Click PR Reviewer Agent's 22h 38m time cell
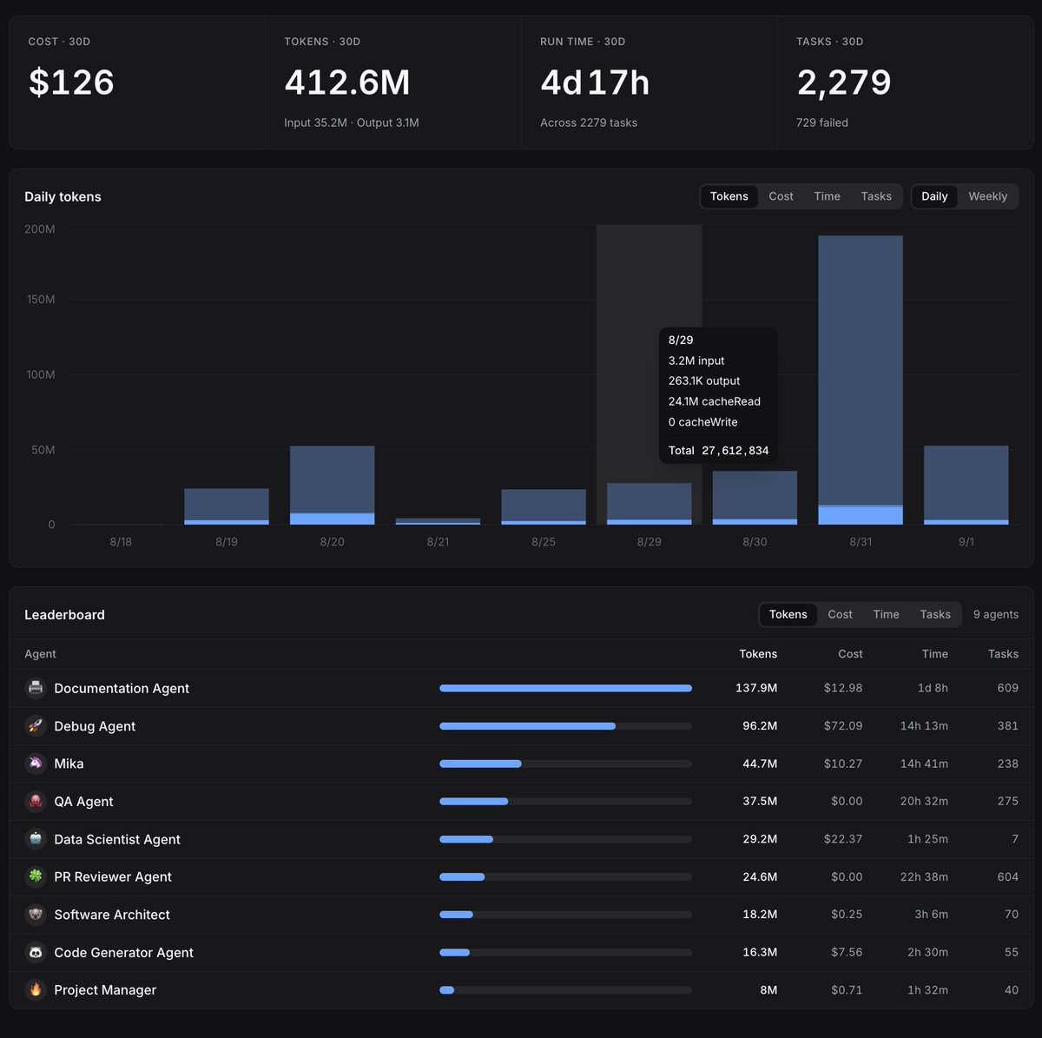 [924, 877]
